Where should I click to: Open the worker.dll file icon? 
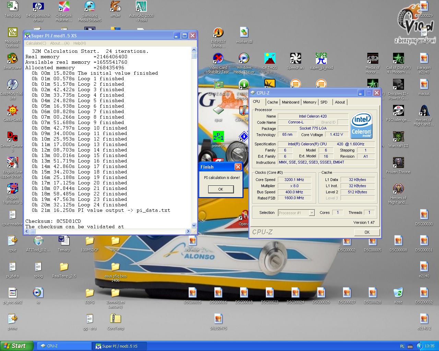(244, 35)
